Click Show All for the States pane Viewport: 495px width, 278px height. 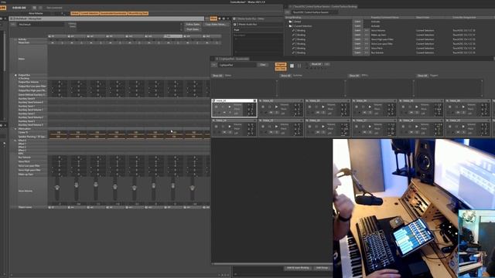217,76
